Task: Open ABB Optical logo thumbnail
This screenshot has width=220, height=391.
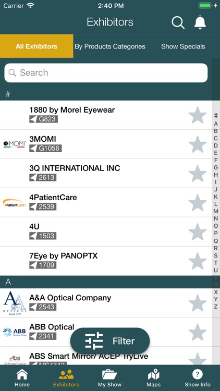Action: (15, 332)
